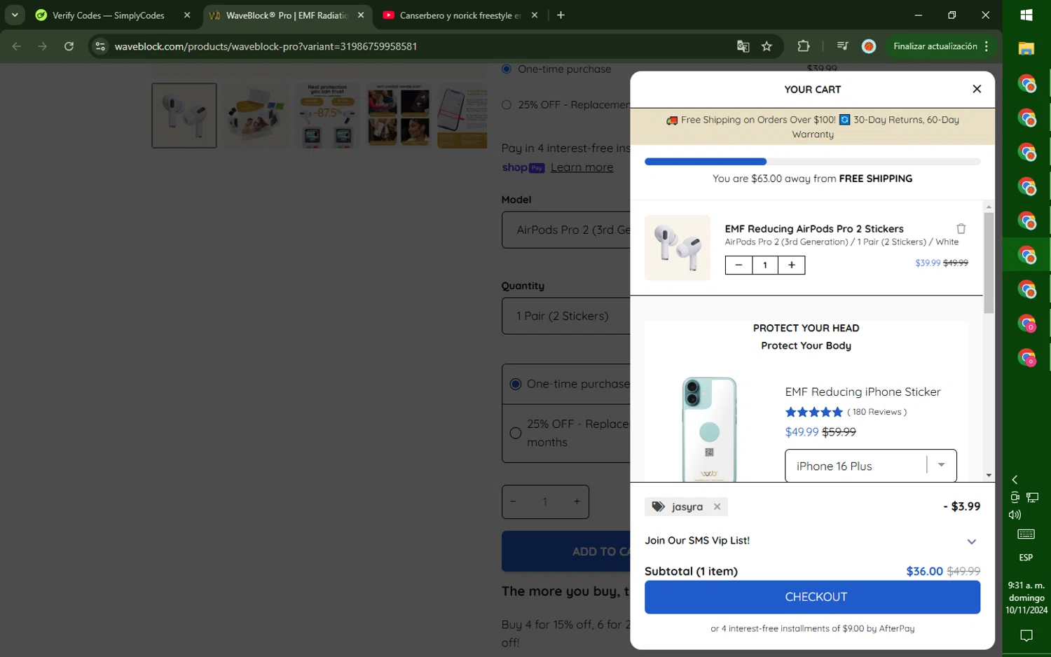Screen dimensions: 1051x657
Task: Click the free shipping progress bar
Action: 812,162
